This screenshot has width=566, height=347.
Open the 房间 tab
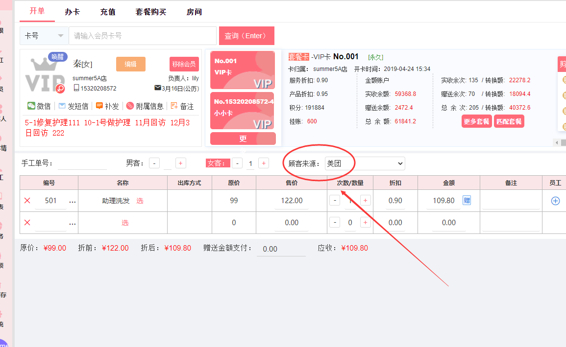coord(194,12)
